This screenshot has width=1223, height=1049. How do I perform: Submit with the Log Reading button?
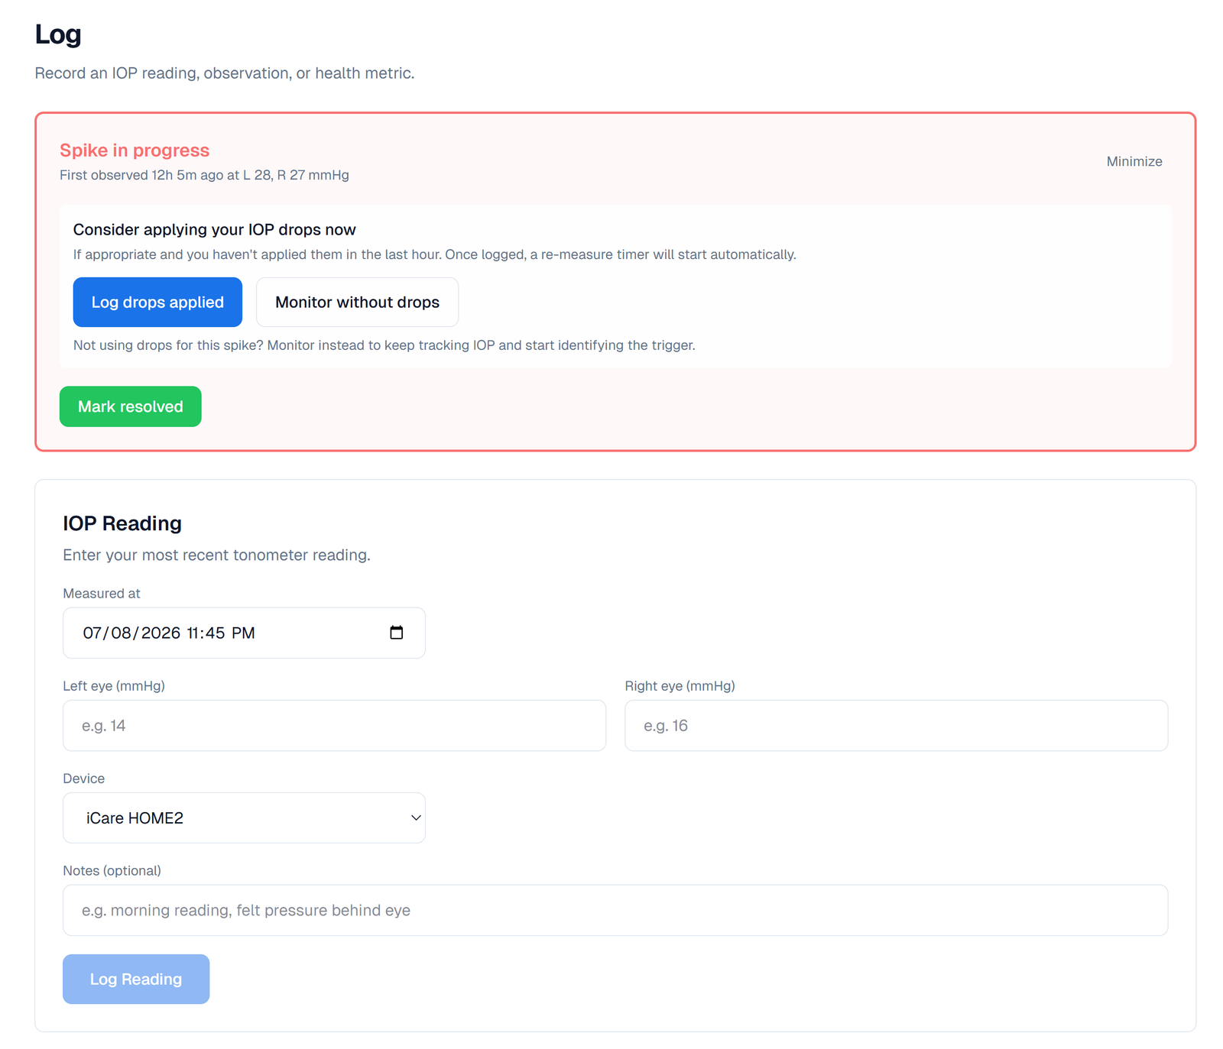(x=136, y=979)
